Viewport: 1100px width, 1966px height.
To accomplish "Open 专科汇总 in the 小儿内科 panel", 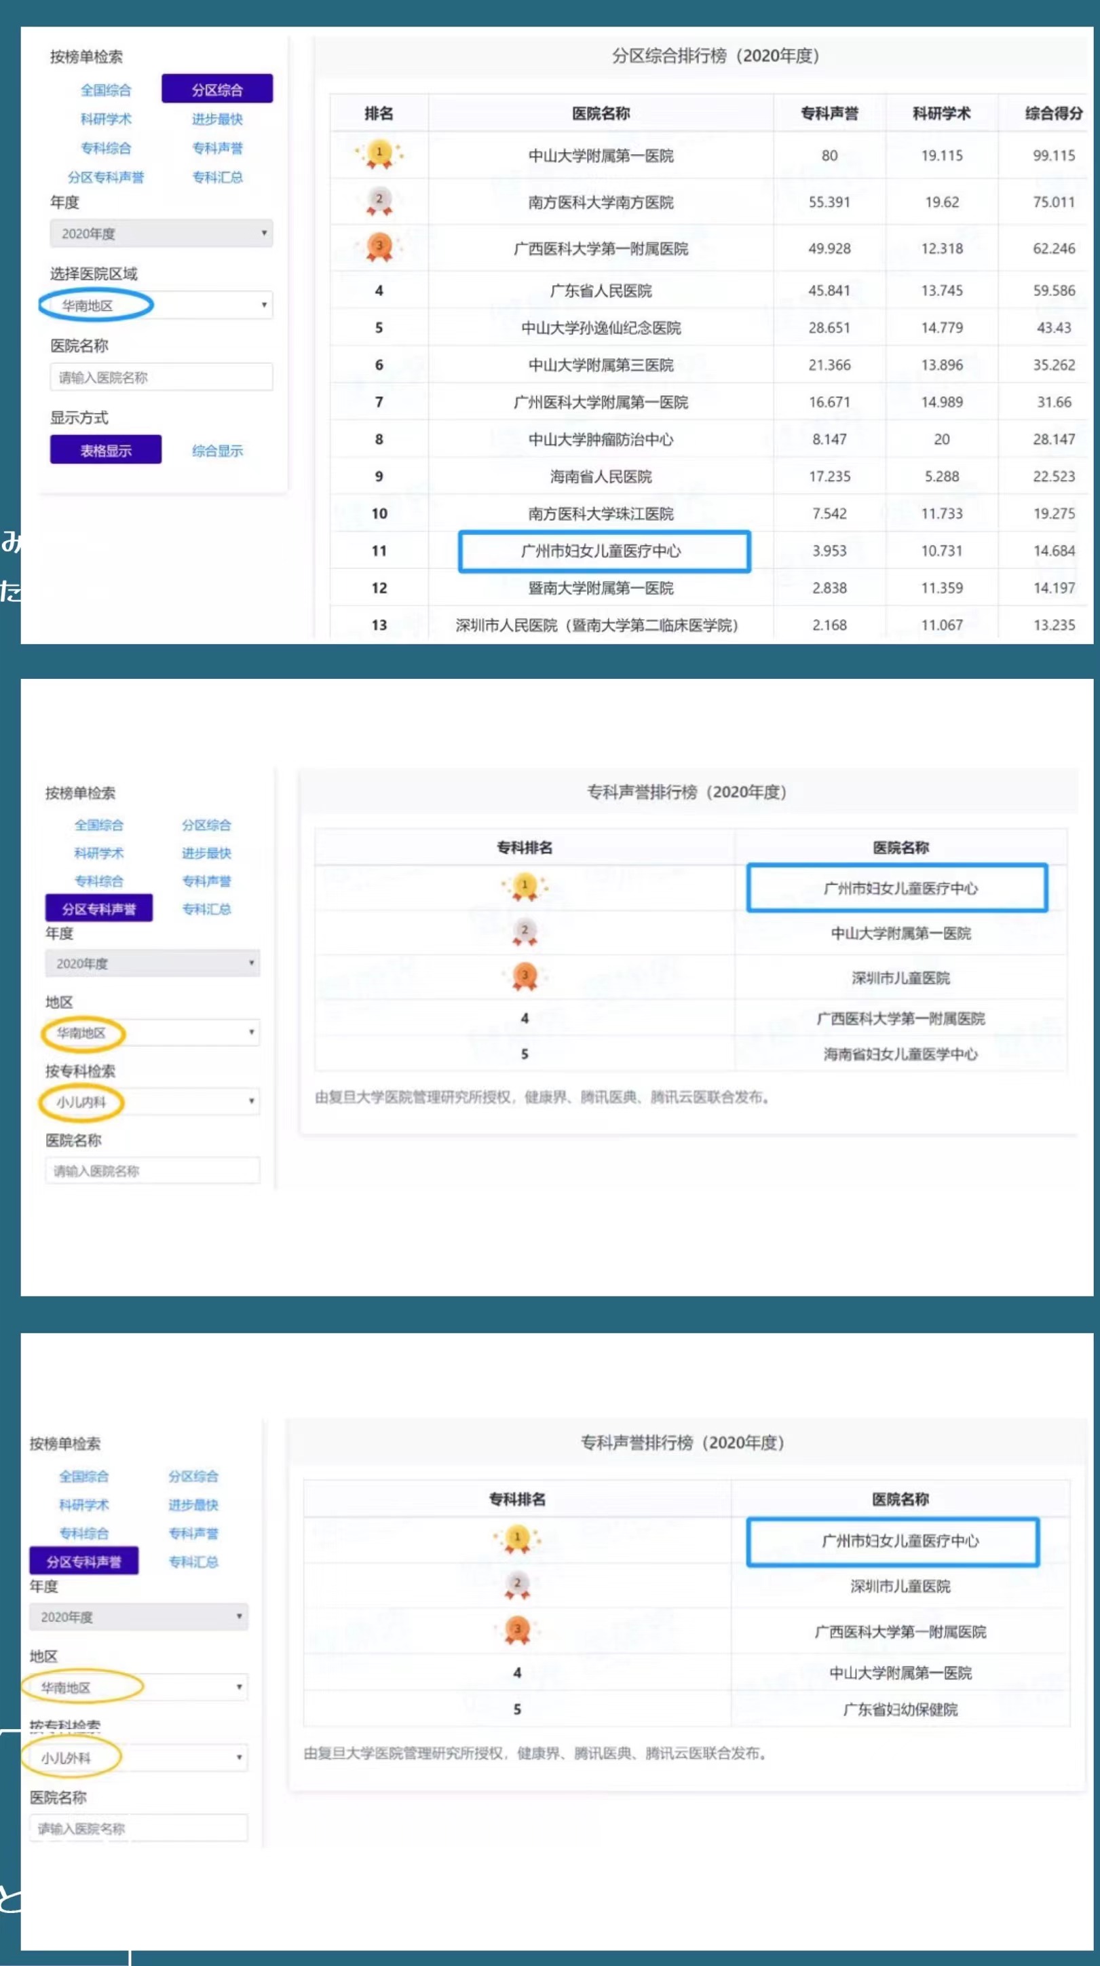I will 206,909.
